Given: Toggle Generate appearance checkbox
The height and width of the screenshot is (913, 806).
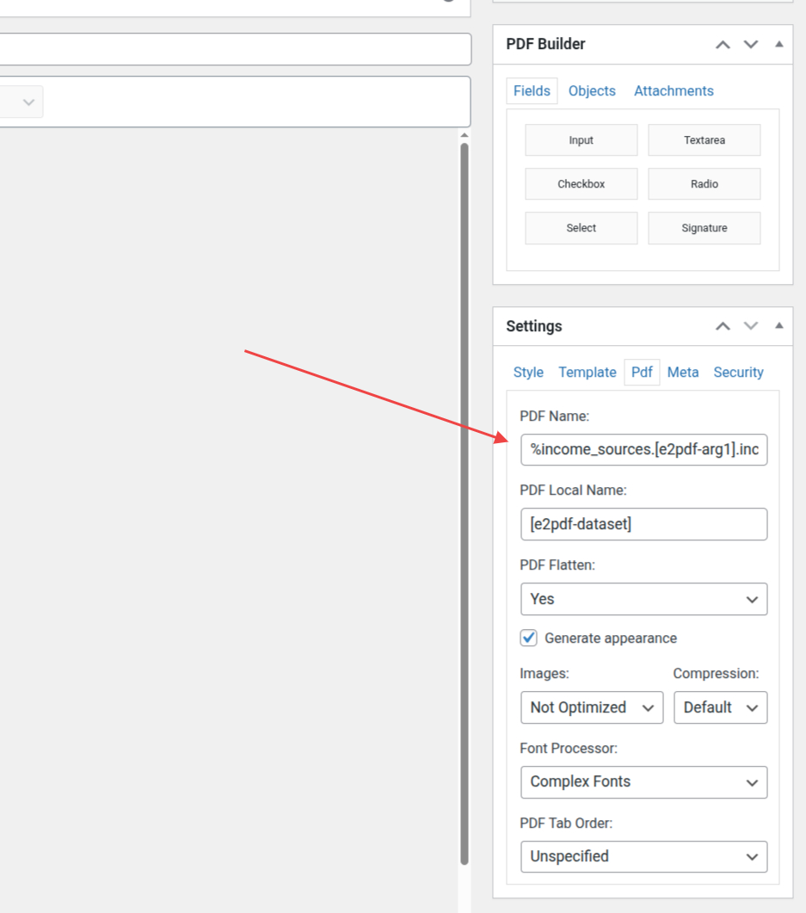Looking at the screenshot, I should pyautogui.click(x=529, y=638).
